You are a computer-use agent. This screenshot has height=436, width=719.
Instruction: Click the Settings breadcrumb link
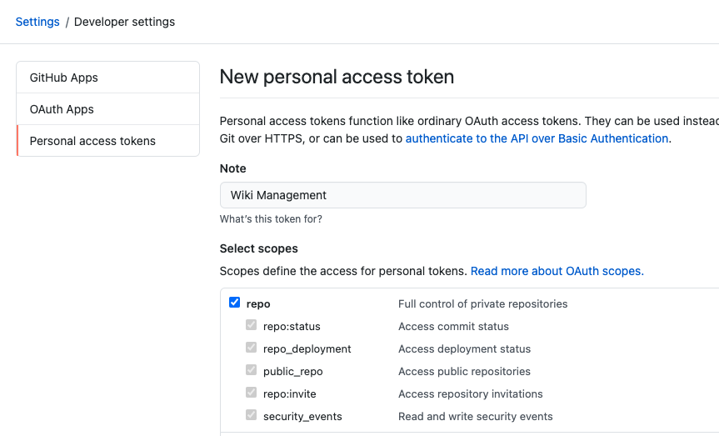point(37,22)
